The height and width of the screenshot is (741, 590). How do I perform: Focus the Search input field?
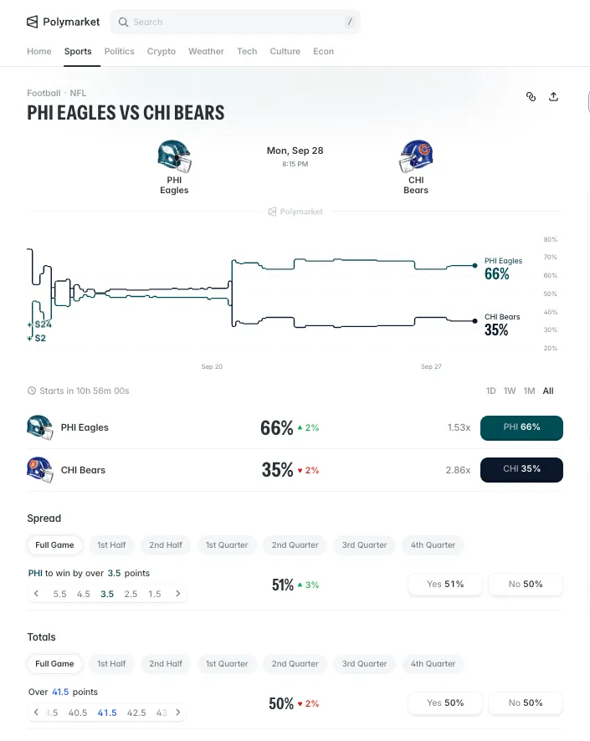coord(235,22)
